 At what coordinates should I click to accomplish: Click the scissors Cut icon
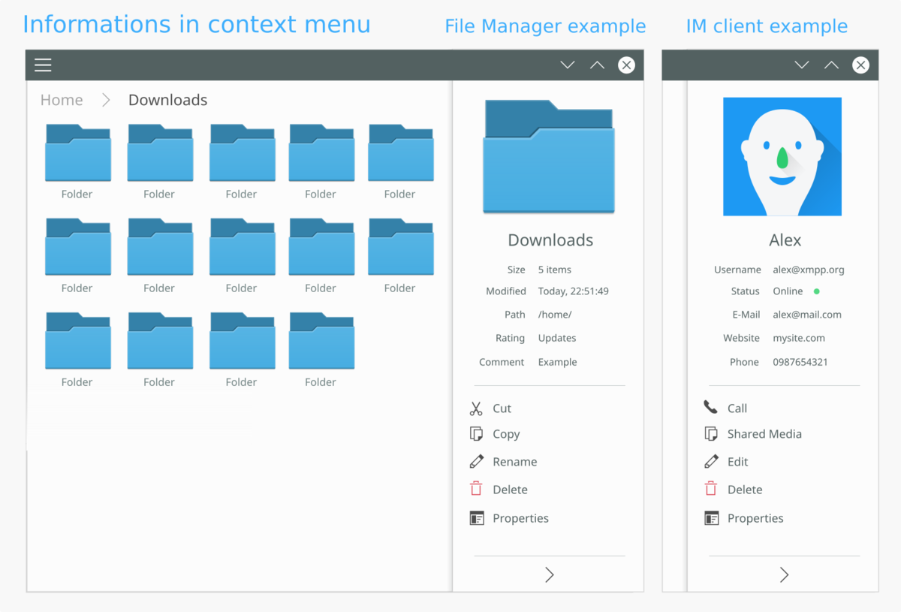476,409
